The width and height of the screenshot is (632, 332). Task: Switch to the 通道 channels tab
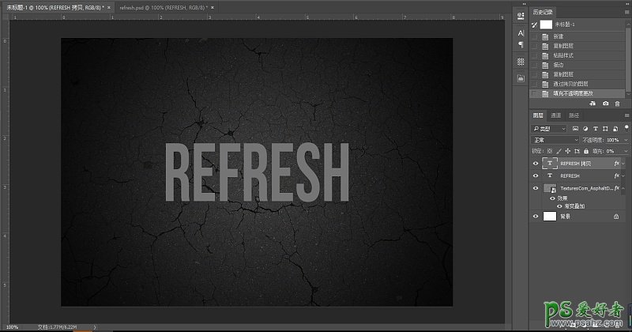(555, 115)
